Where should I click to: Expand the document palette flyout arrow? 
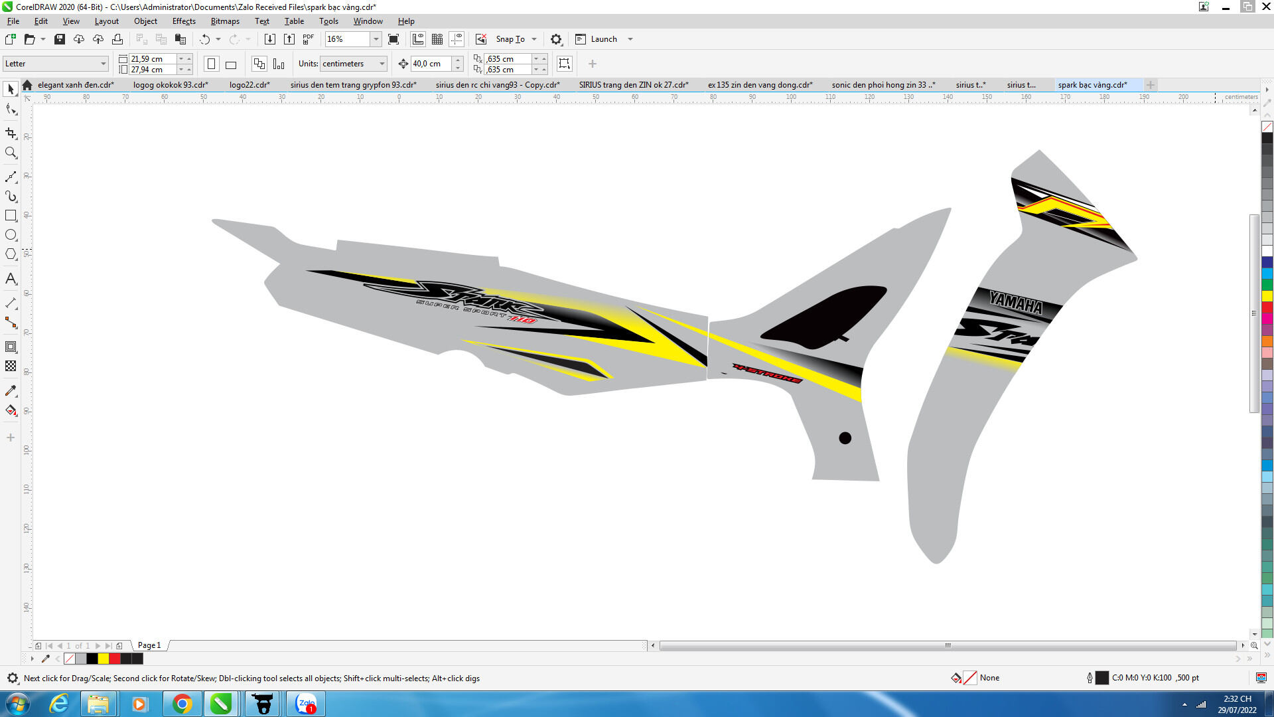click(32, 659)
